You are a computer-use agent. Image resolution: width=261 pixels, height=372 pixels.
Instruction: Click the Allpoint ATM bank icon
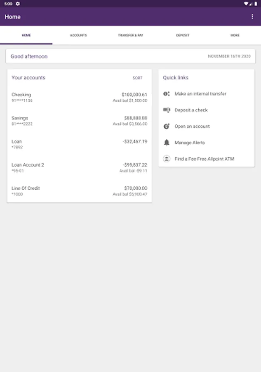coord(167,159)
